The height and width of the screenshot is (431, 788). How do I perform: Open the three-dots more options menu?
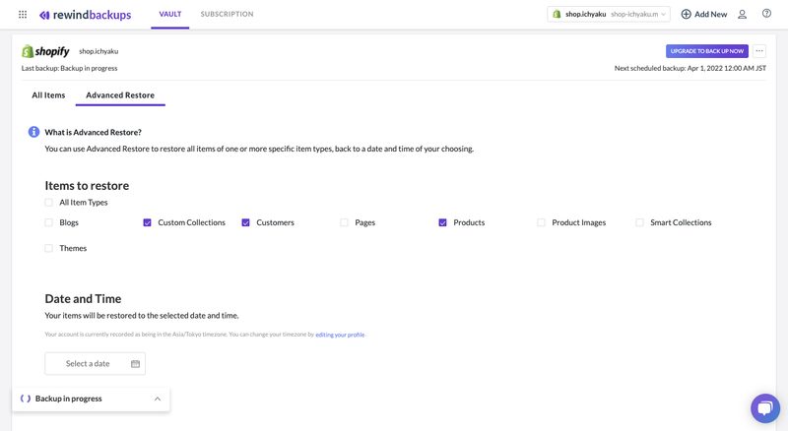[759, 51]
